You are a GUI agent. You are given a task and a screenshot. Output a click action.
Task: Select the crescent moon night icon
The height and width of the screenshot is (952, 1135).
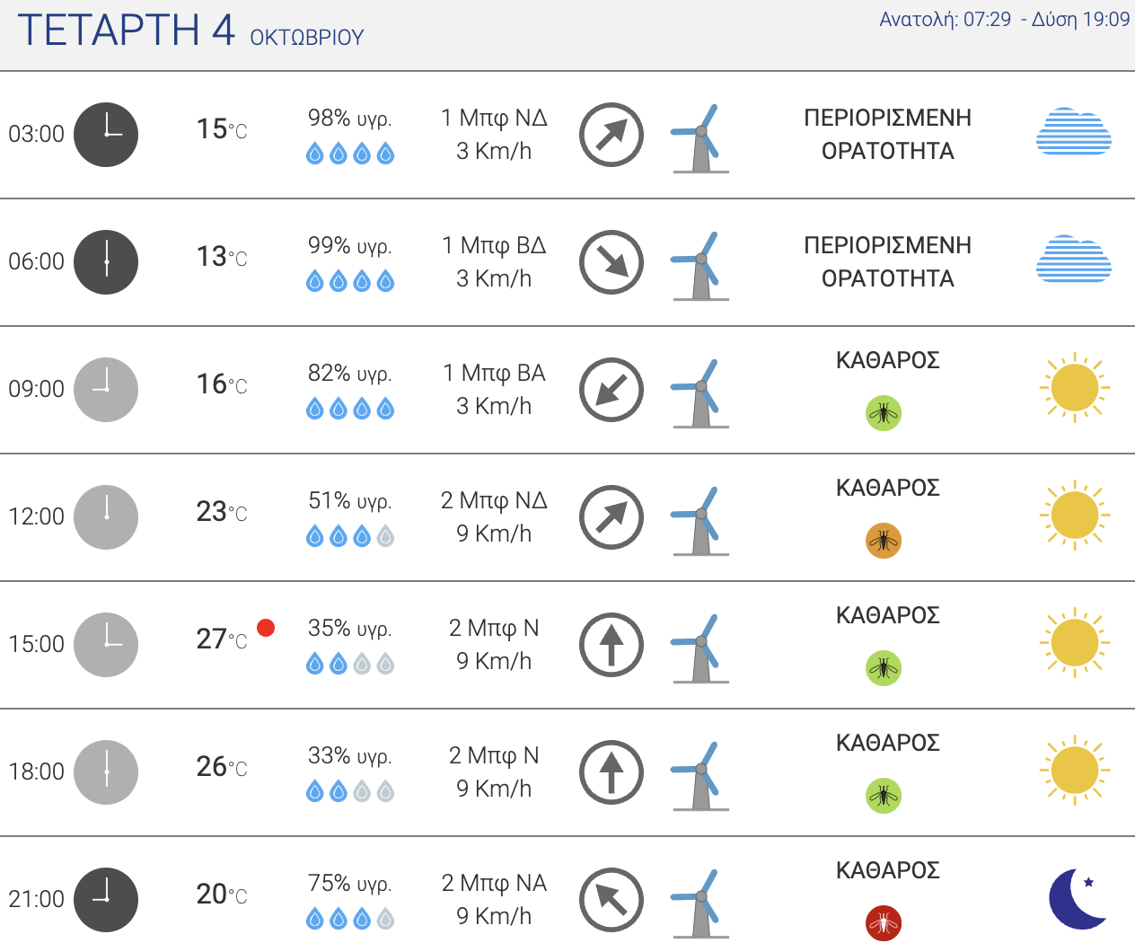click(x=1078, y=898)
